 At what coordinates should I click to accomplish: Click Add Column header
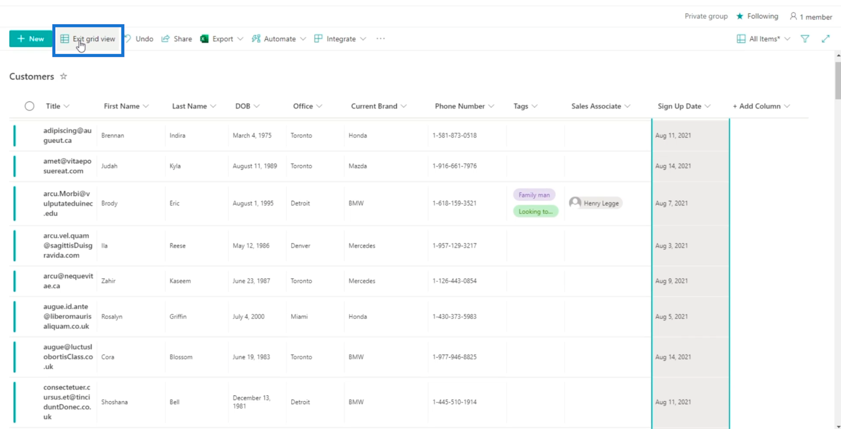[761, 106]
